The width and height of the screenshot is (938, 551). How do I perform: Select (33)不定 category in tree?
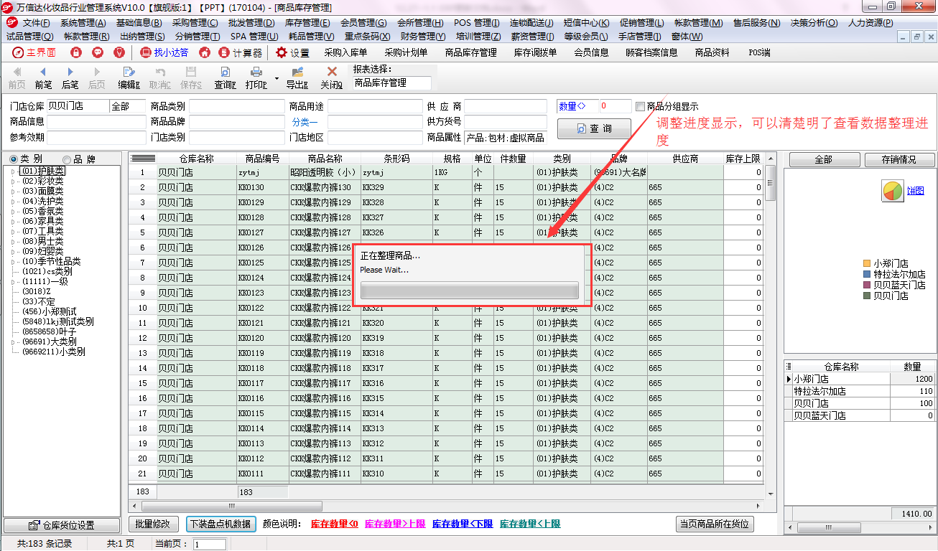39,302
